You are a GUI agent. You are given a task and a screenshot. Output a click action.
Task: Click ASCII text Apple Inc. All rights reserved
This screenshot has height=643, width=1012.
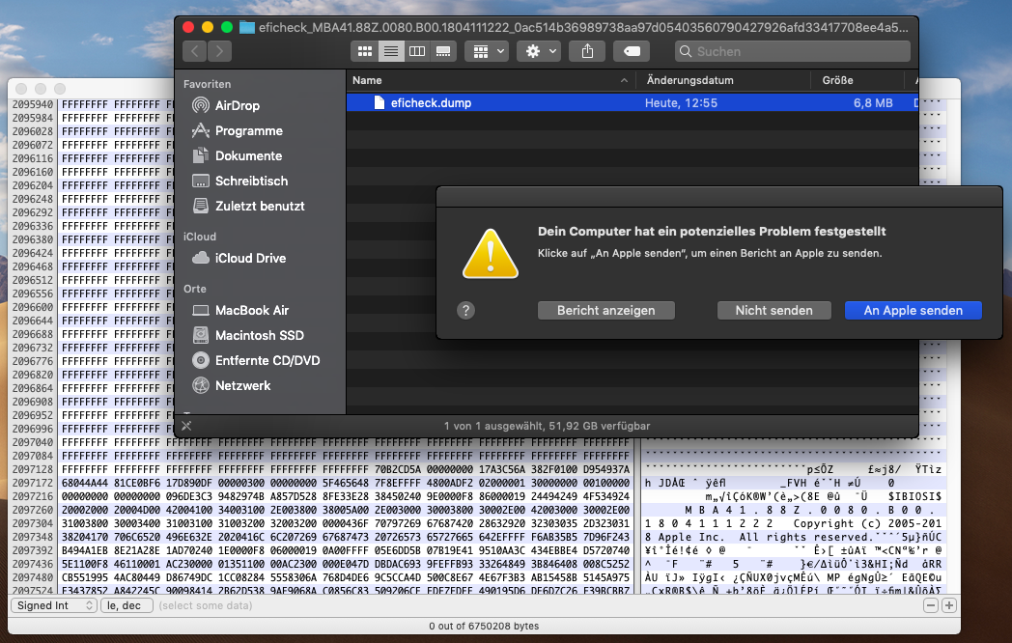click(x=764, y=537)
